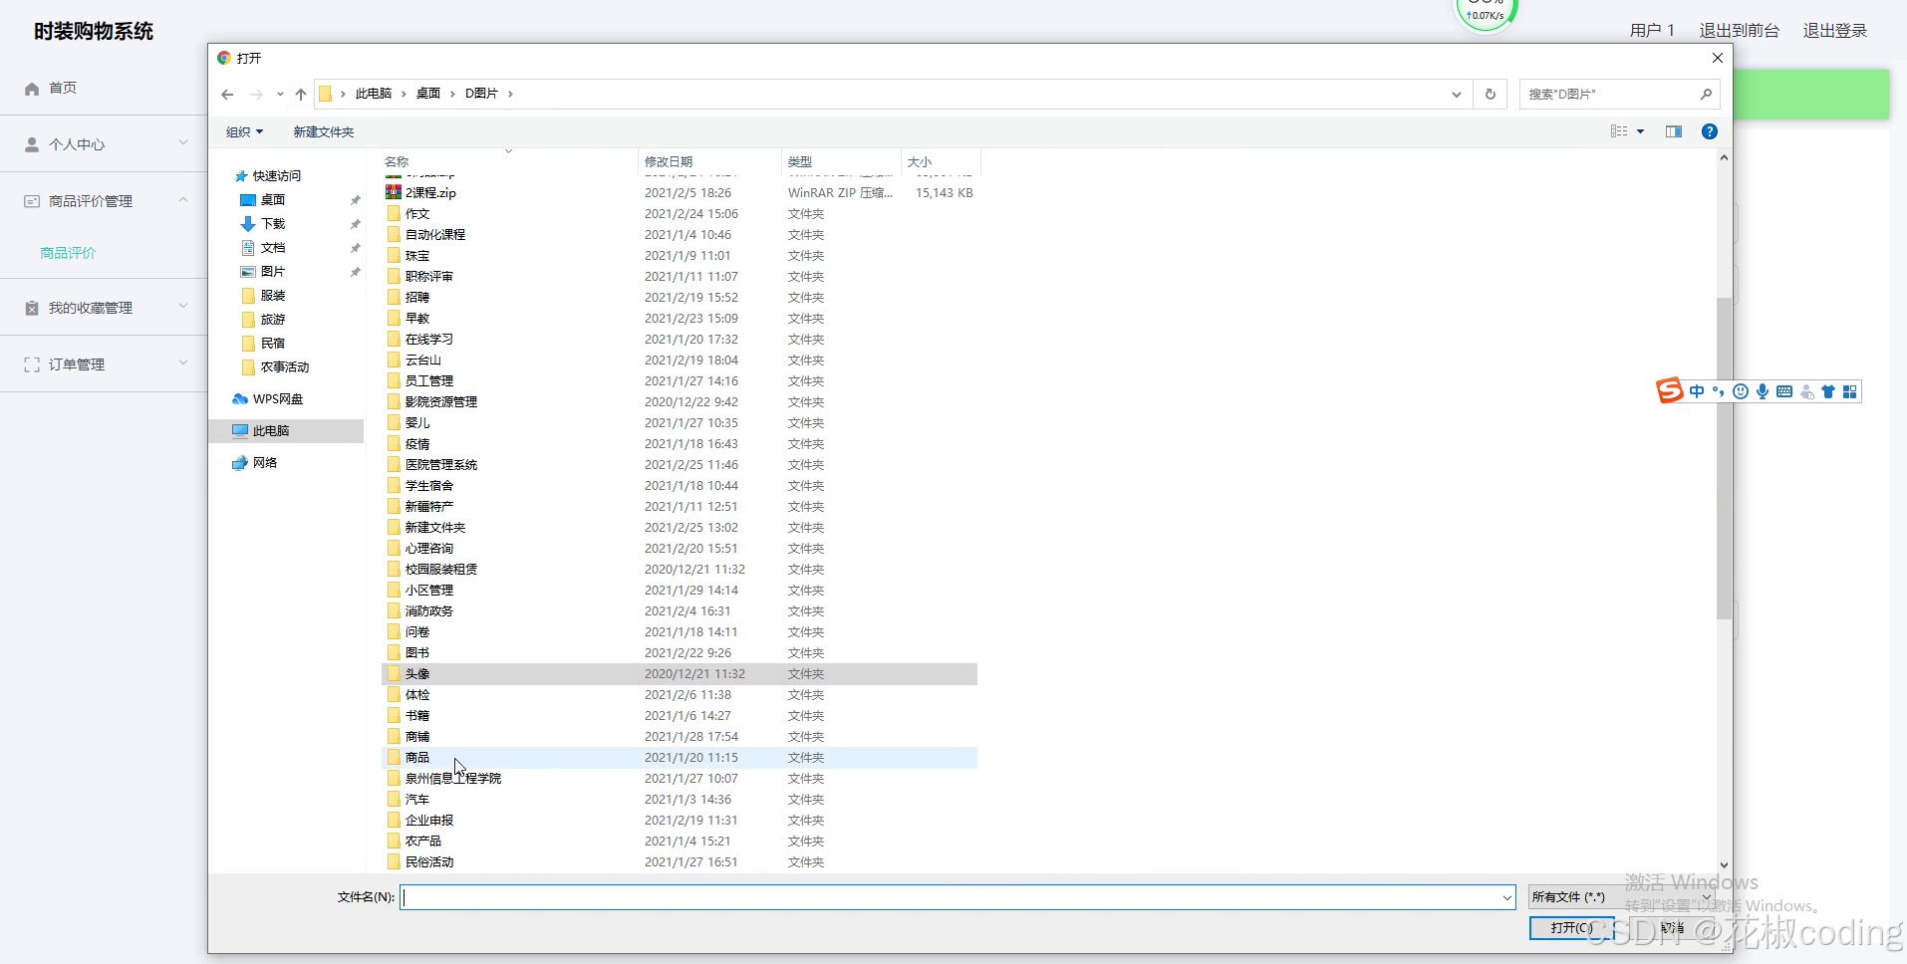Click 退出登录 link
1907x964 pixels.
1834,31
